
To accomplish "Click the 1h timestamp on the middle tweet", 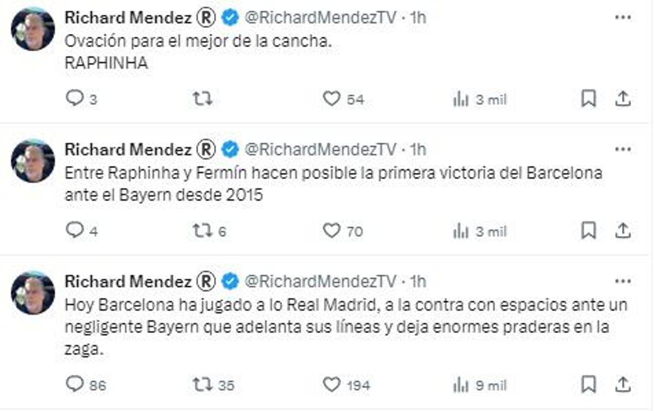I will point(418,149).
